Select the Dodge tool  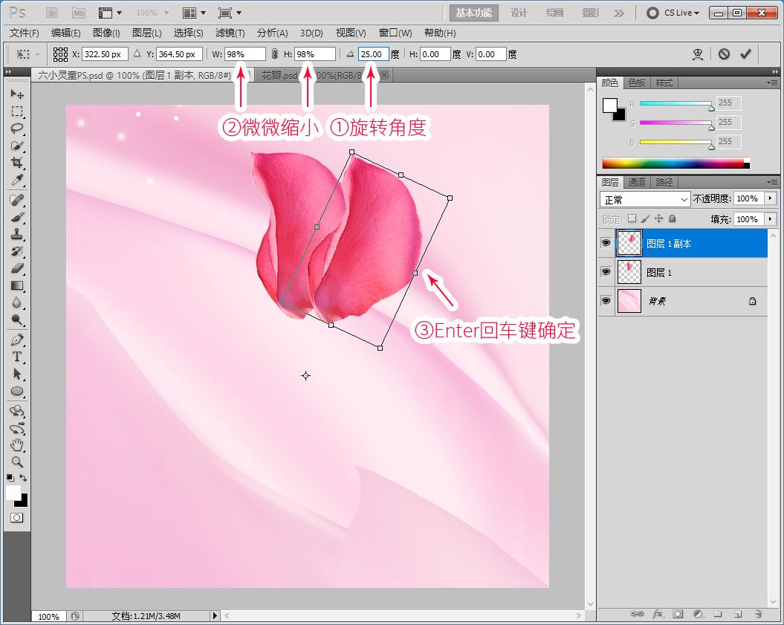[x=17, y=320]
